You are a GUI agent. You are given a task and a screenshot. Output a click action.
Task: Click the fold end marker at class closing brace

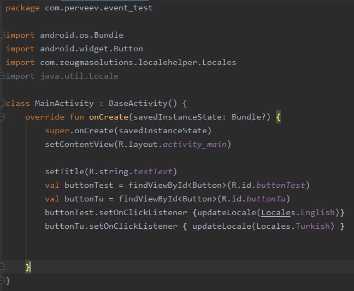pos(2,281)
